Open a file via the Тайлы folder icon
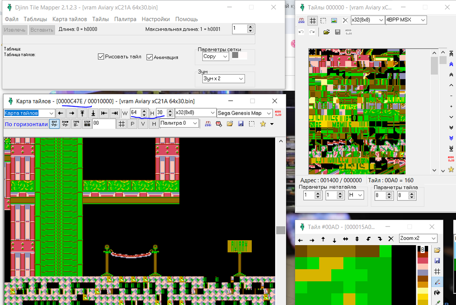The width and height of the screenshot is (456, 305). [x=327, y=32]
